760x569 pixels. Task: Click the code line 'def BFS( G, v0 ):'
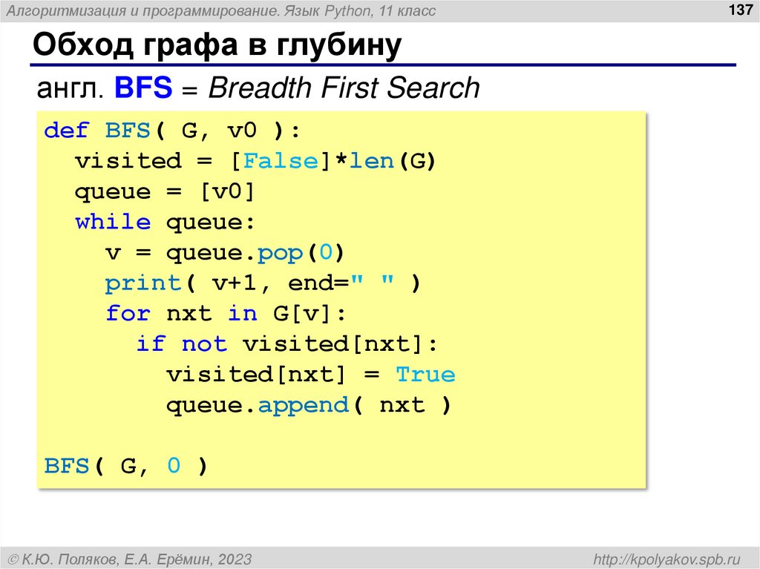click(x=172, y=131)
